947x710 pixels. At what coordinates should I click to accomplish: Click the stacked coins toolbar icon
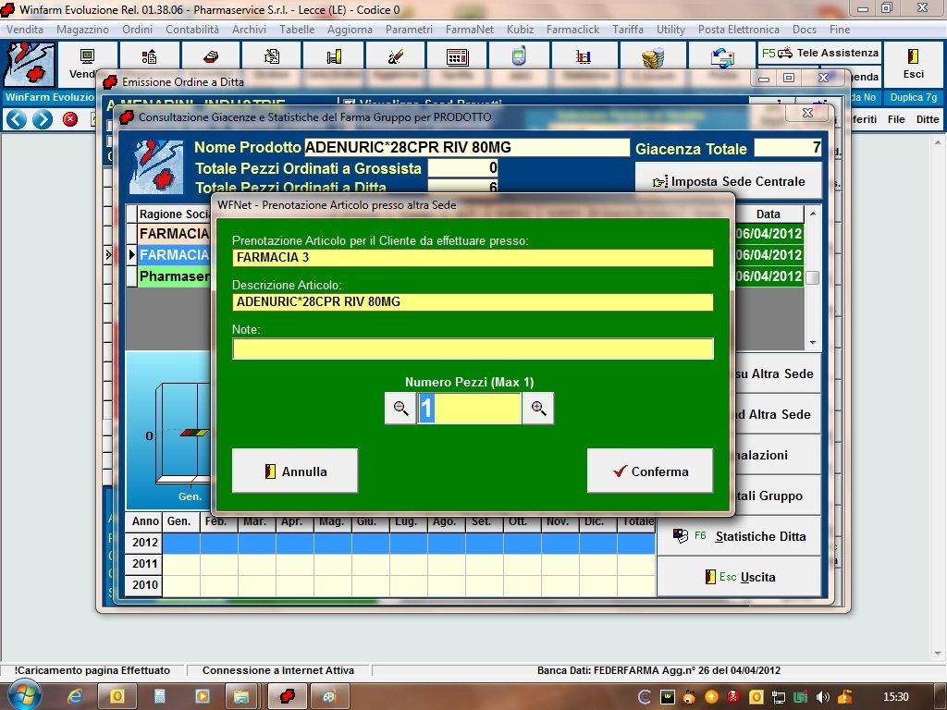(x=653, y=57)
